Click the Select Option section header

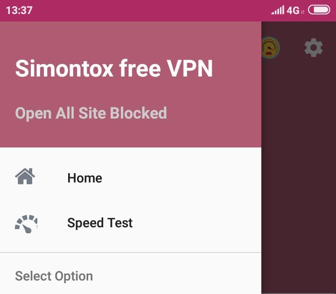[54, 276]
